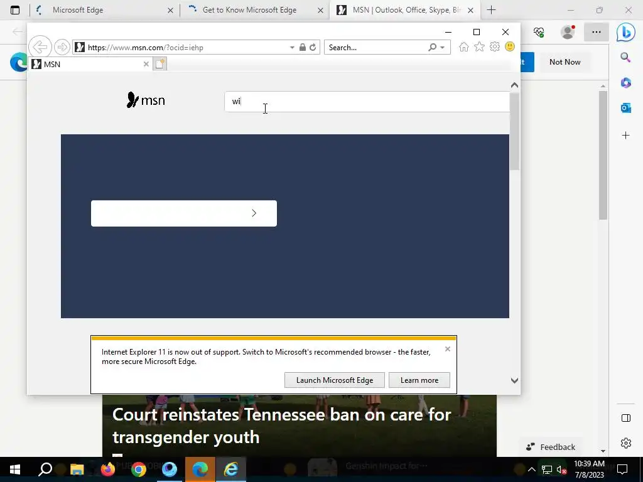The height and width of the screenshot is (482, 643).
Task: Open the IE tools gear icon
Action: click(x=495, y=46)
